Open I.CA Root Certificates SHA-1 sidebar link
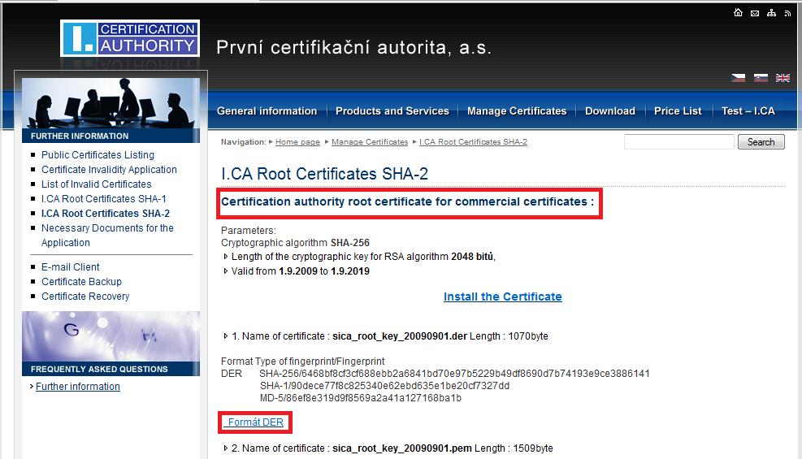 tap(104, 199)
